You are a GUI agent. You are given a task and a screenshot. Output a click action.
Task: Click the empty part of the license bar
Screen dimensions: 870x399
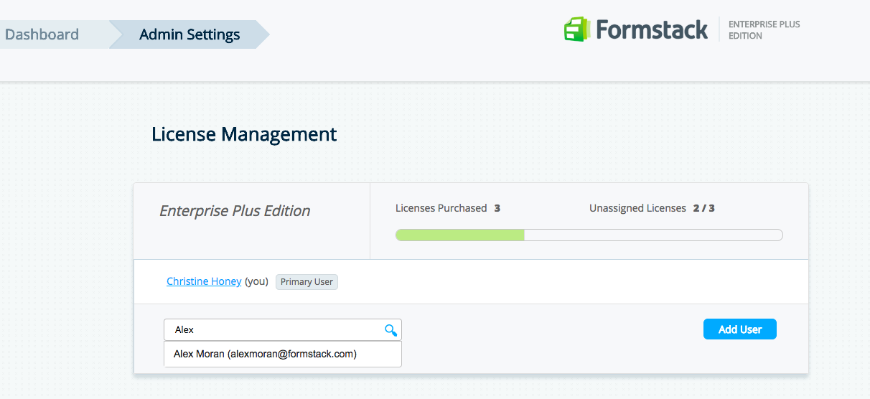(652, 235)
